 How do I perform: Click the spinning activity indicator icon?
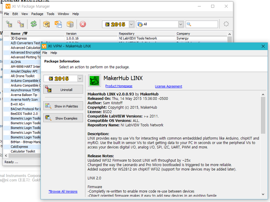coord(226,24)
